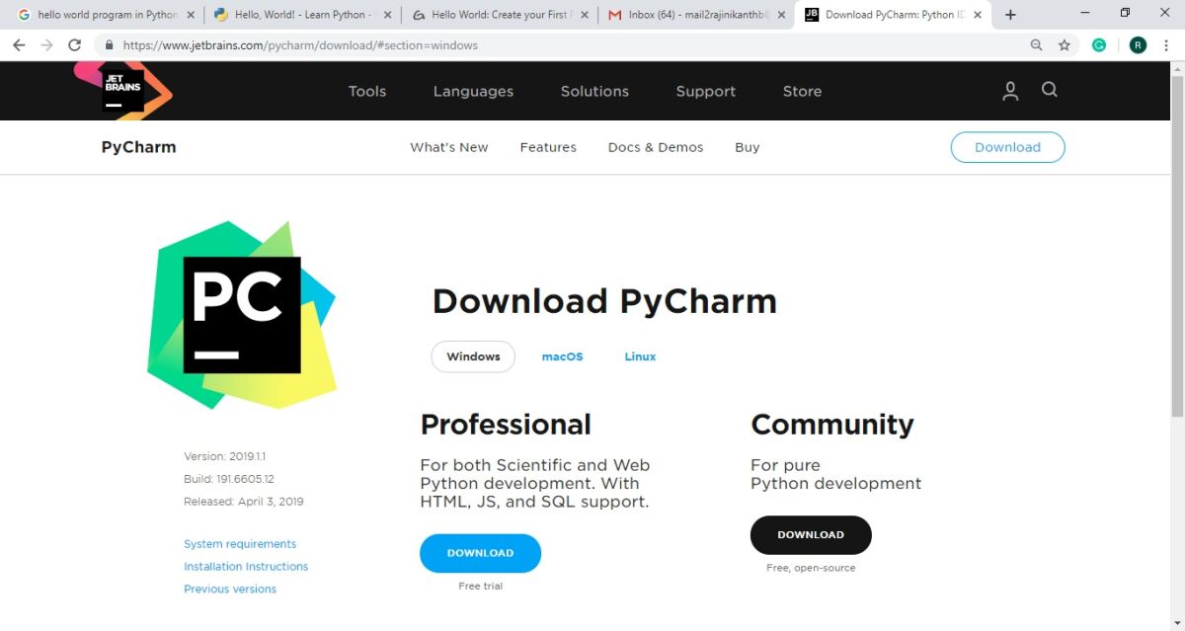Open the Tools menu
This screenshot has height=631, width=1185.
pyautogui.click(x=367, y=91)
